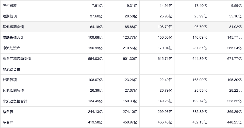Screen dimensions: 244x128
Task: Select the 非流动负债合计 row heading
Action: [x=15, y=101]
